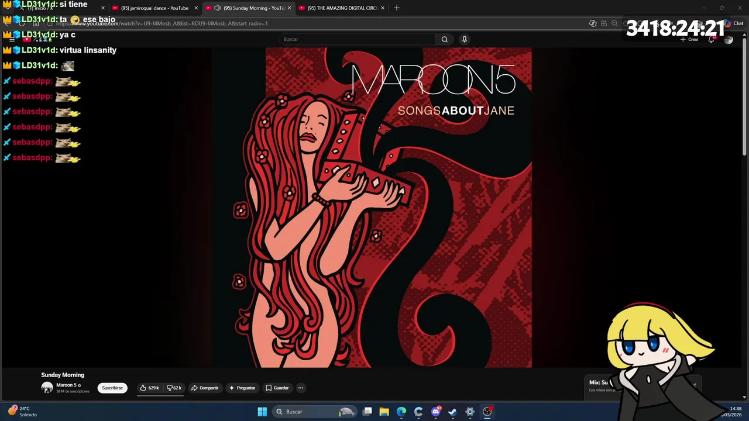The height and width of the screenshot is (421, 749).
Task: Open a new browser tab
Action: (397, 8)
